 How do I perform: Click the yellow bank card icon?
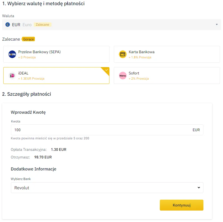pos(123,54)
